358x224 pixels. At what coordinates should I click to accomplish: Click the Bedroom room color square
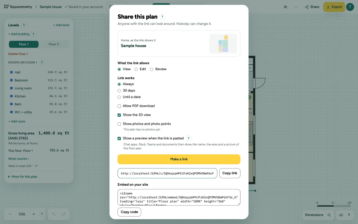11,80
